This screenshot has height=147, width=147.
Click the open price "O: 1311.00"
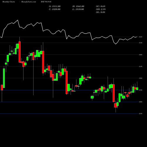click(55, 6)
